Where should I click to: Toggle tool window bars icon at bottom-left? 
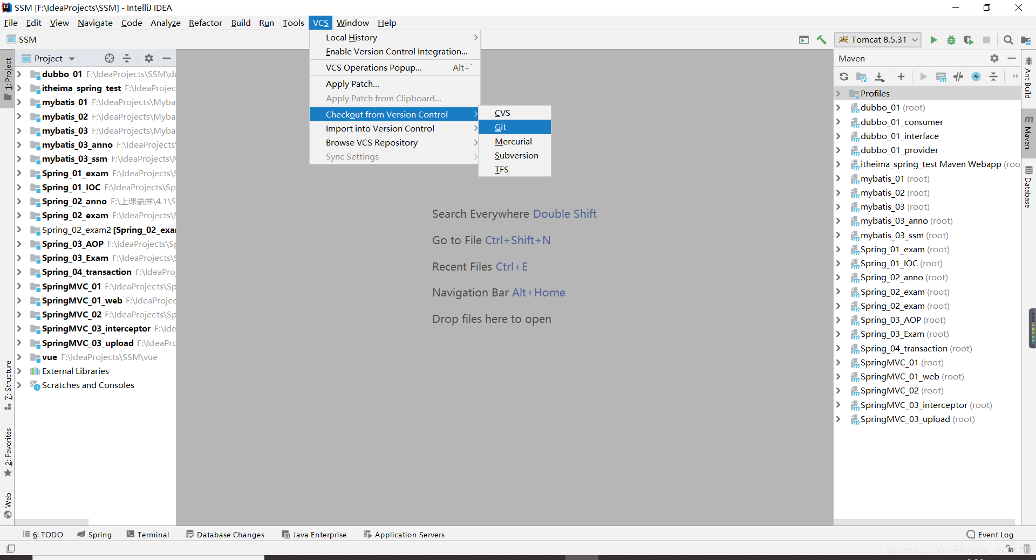11,549
